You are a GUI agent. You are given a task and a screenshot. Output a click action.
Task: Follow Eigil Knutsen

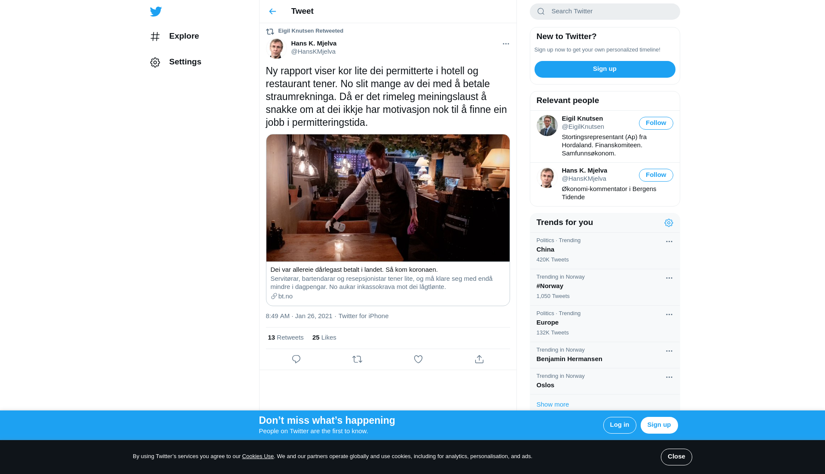pyautogui.click(x=656, y=123)
